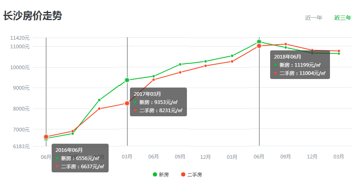
Task: Click the green dot in 2018年06月 tooltip
Action: point(275,65)
